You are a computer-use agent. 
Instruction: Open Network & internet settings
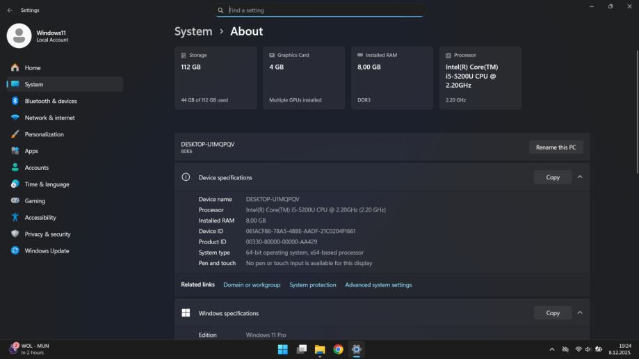pyautogui.click(x=49, y=118)
